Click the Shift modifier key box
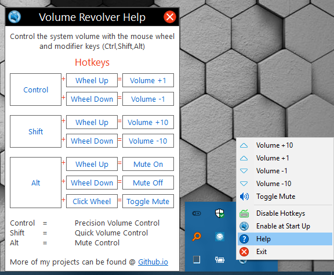The image size is (334, 275). click(x=35, y=131)
